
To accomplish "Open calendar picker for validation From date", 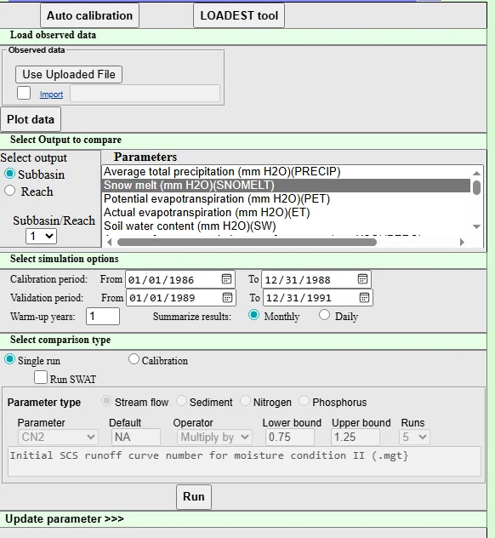I will point(227,297).
